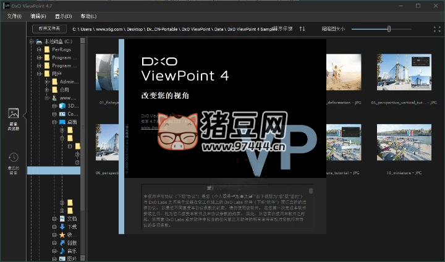Expand the Admin... folder node
This screenshot has width=445, height=262.
pos(47,82)
